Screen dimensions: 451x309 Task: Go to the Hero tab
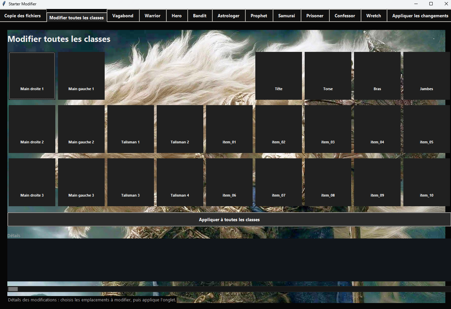pyautogui.click(x=177, y=16)
